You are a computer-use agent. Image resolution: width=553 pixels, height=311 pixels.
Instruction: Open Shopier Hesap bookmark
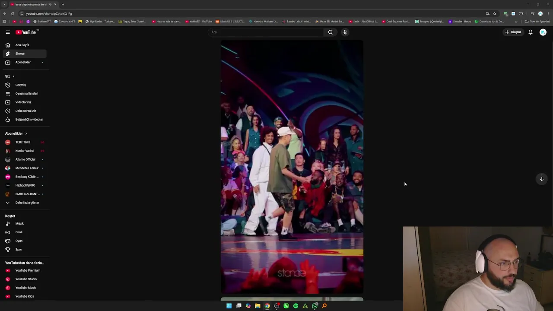pos(460,22)
